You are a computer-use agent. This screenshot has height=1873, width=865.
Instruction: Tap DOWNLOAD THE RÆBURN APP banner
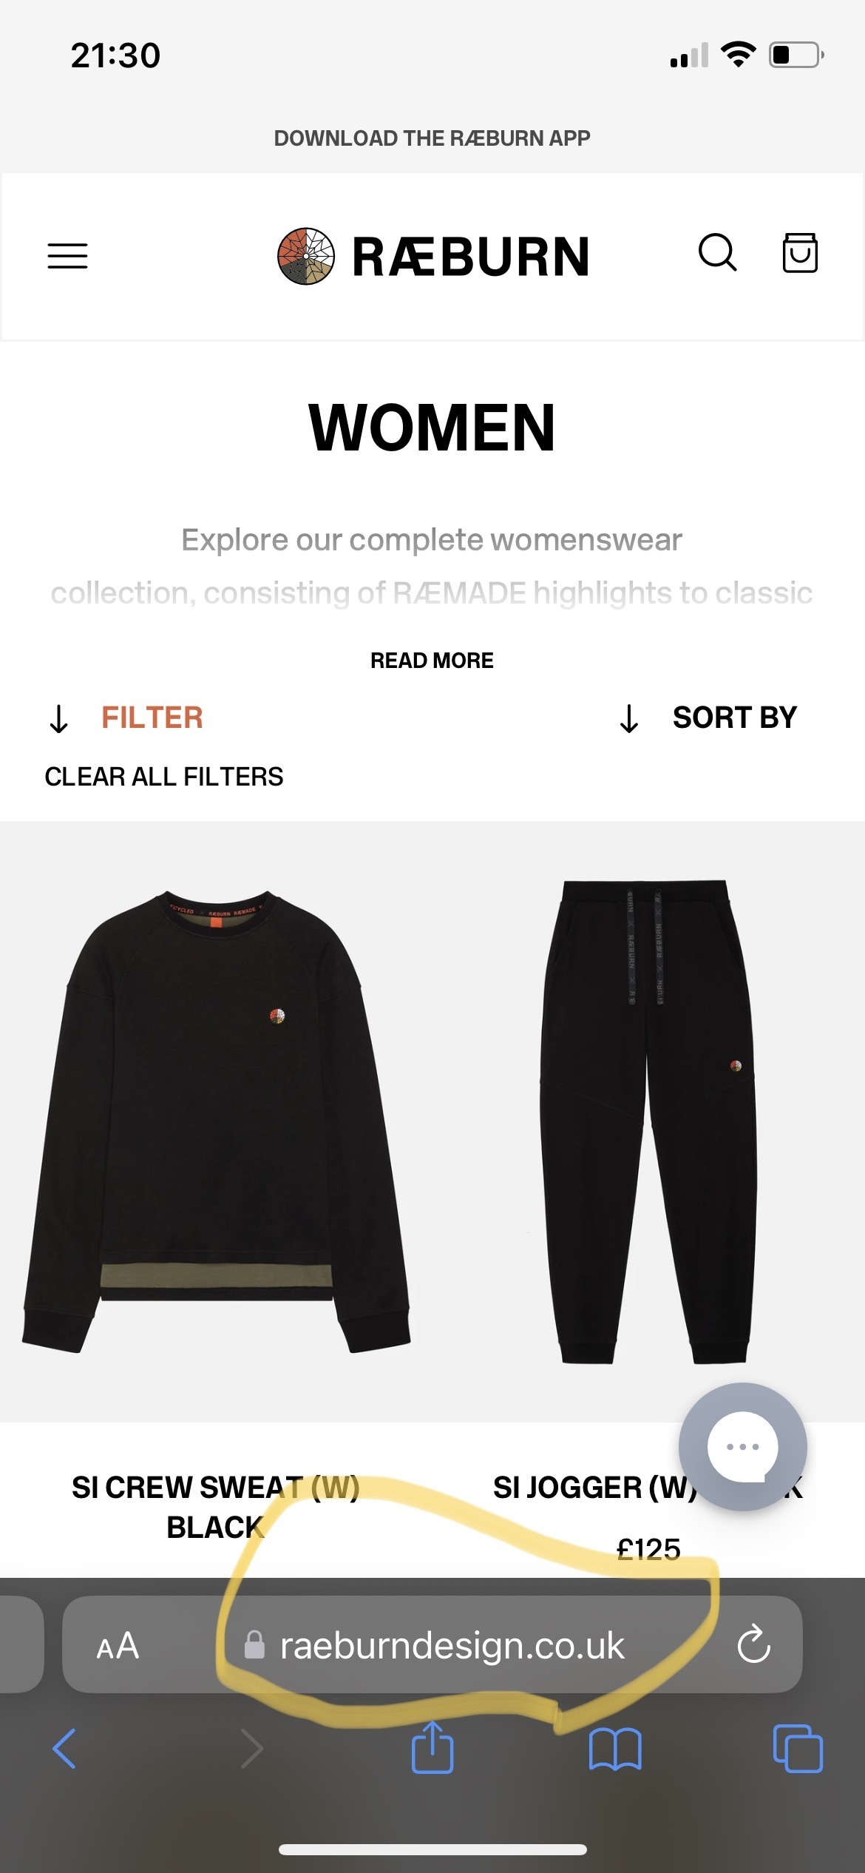432,138
